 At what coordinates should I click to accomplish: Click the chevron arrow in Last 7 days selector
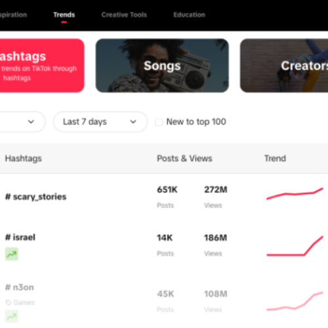coord(133,122)
